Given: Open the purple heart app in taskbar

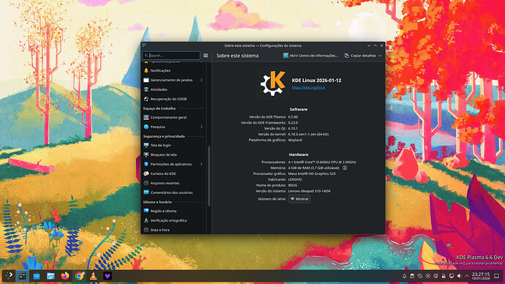Looking at the screenshot, I should [x=108, y=276].
